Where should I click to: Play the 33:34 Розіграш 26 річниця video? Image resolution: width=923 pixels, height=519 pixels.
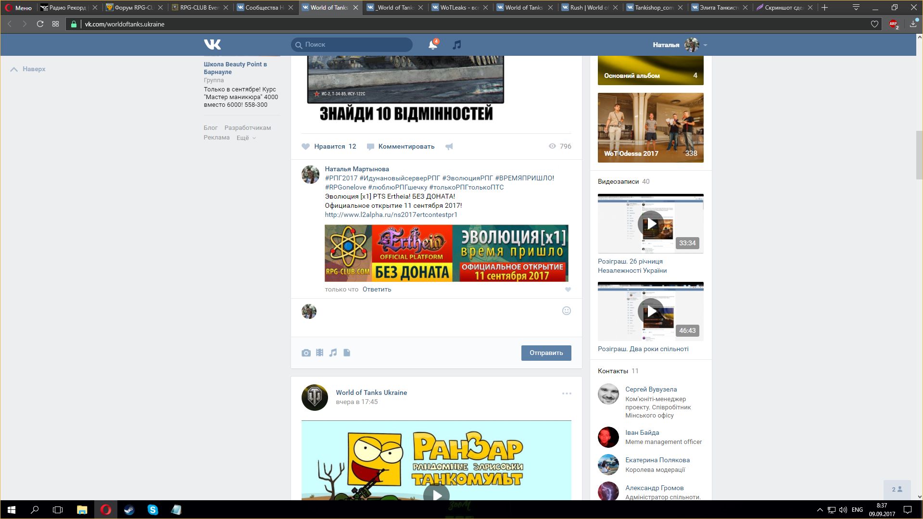[x=650, y=224]
